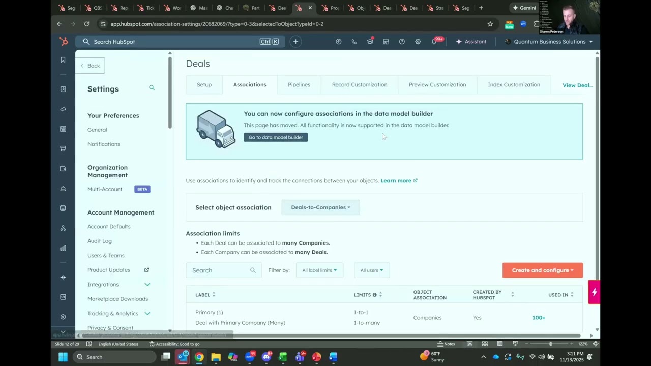
Task: Switch to the Pipelines tab
Action: 299,85
